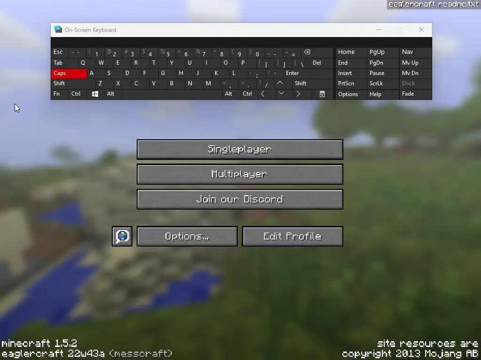The width and height of the screenshot is (481, 360).
Task: Click the Mv Up key
Action: (415, 63)
